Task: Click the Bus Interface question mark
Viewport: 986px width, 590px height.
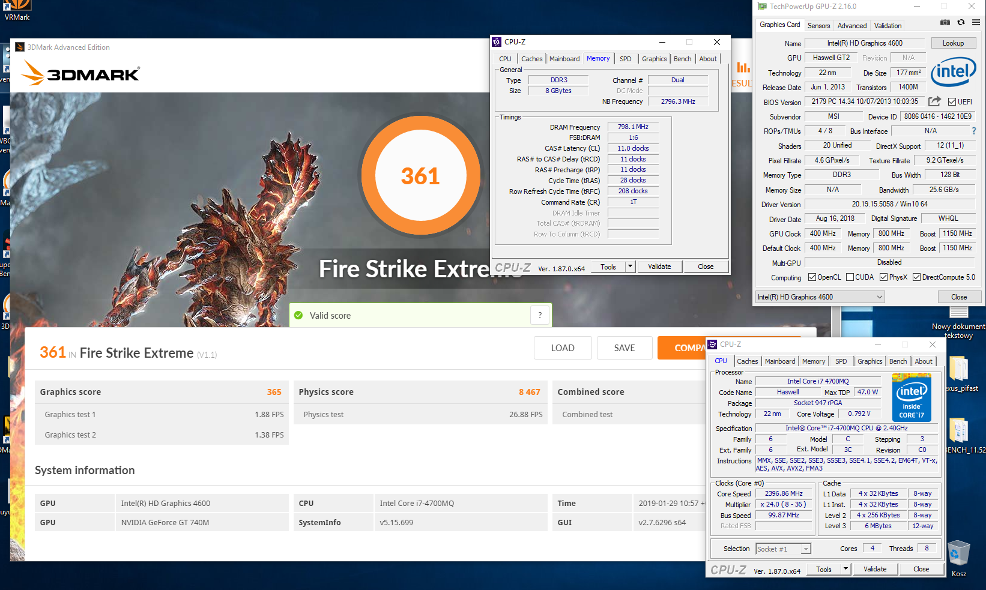Action: (973, 131)
